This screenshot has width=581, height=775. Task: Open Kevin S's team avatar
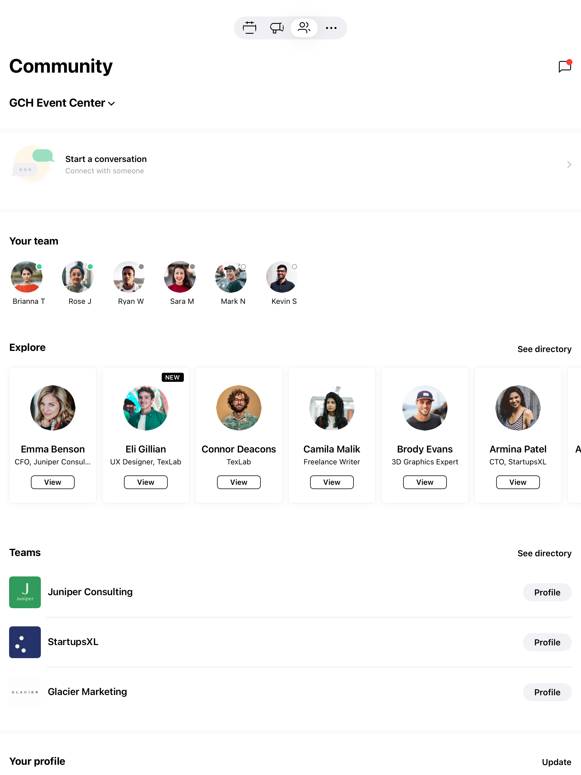tap(282, 277)
